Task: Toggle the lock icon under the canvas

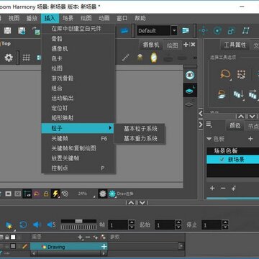Action: (46, 194)
